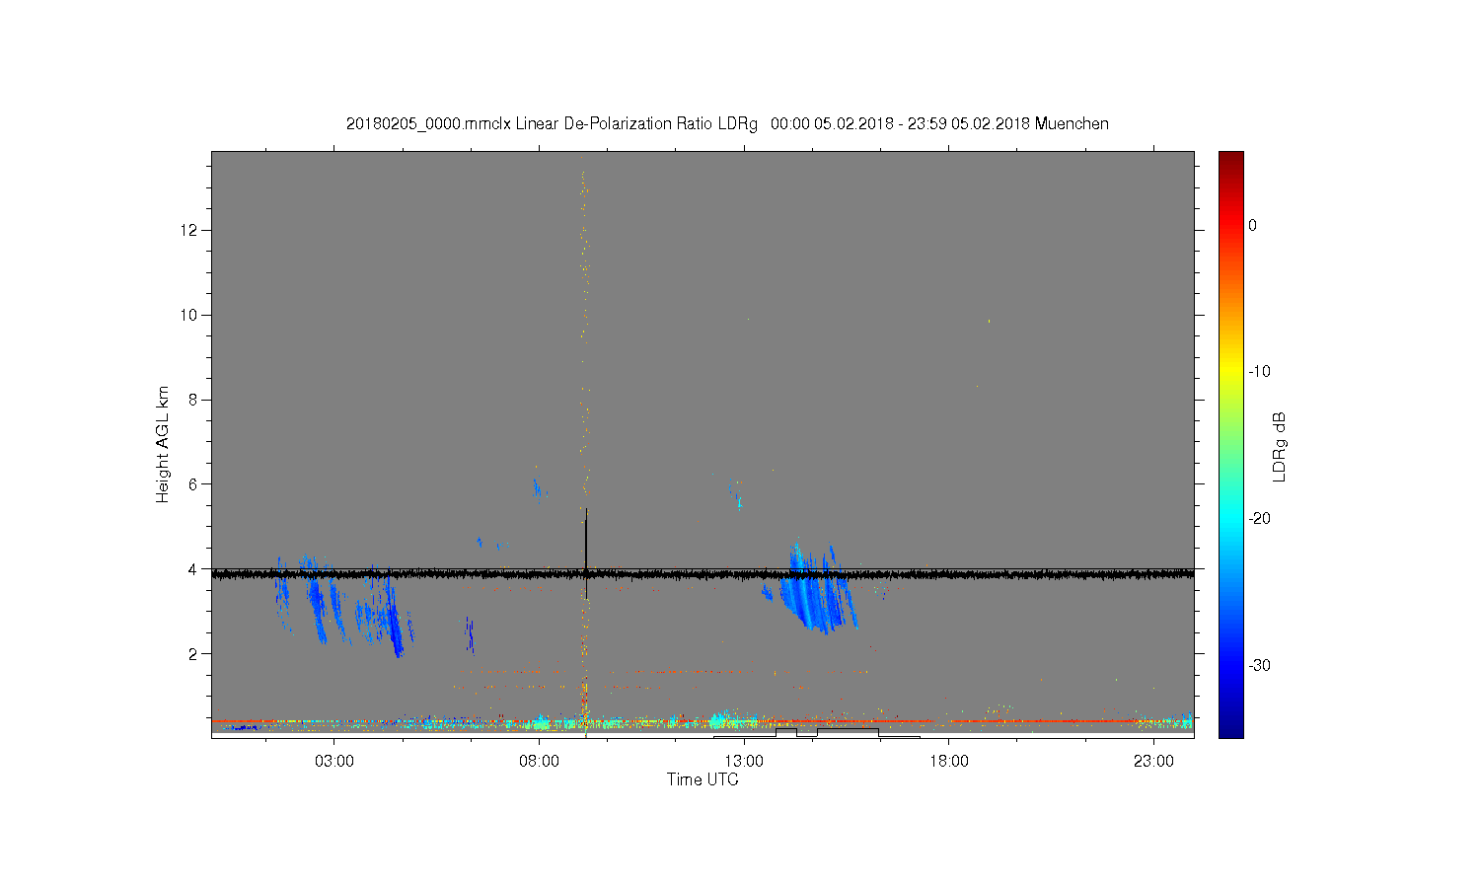Select the 03:00 time tick label

pos(334,762)
